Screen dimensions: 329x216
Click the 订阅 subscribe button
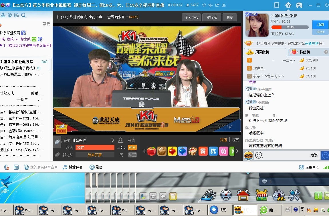tap(320, 25)
